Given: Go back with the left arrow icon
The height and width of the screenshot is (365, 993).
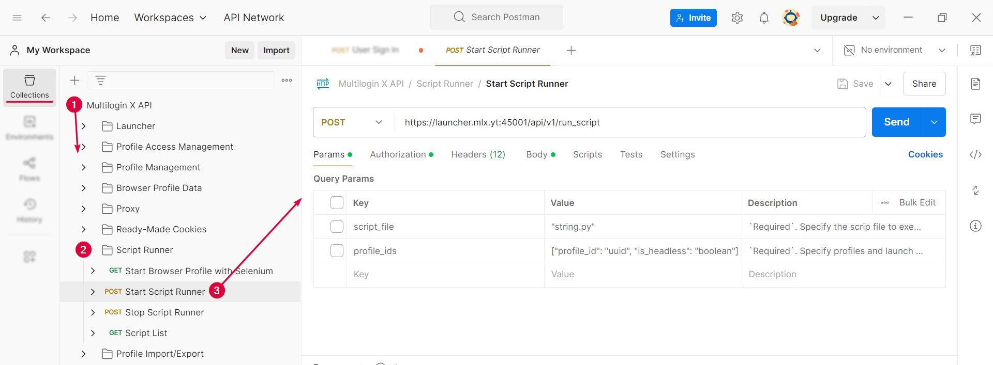Looking at the screenshot, I should click(x=46, y=18).
